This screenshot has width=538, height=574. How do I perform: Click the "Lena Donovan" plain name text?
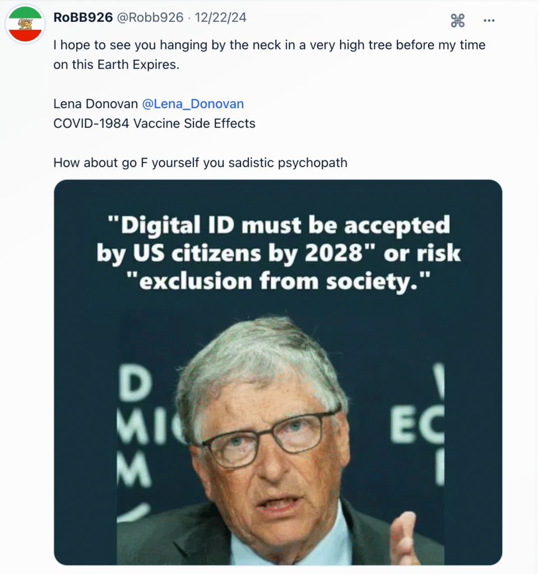(x=95, y=104)
